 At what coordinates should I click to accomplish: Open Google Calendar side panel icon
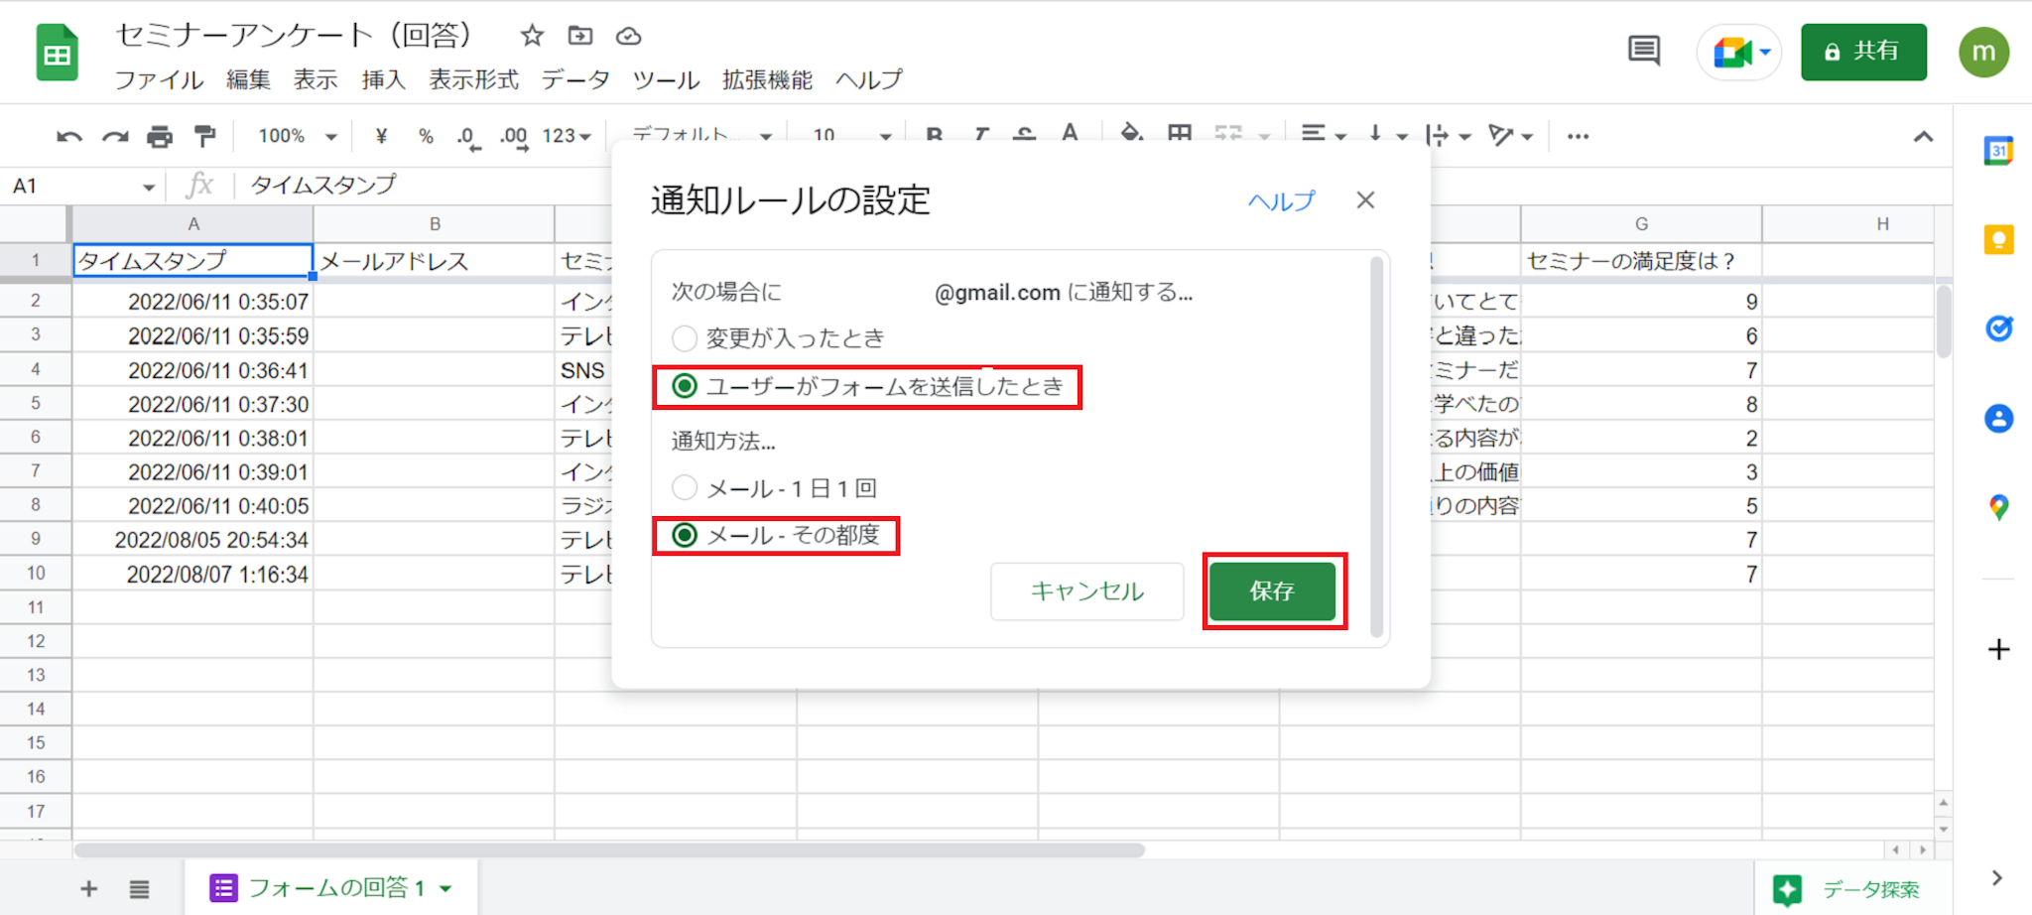1998,151
